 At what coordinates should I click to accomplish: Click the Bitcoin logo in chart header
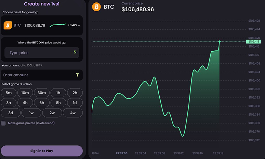(x=97, y=7)
